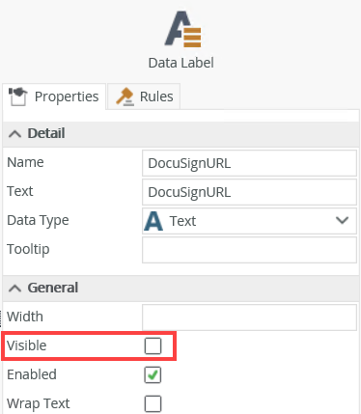Enable the Visible checkbox
Image resolution: width=361 pixels, height=414 pixels.
click(153, 346)
